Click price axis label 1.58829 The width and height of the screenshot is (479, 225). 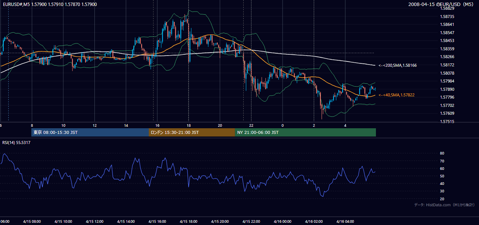tap(448, 8)
